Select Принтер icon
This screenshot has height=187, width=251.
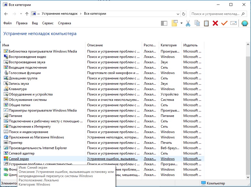coord(6,143)
